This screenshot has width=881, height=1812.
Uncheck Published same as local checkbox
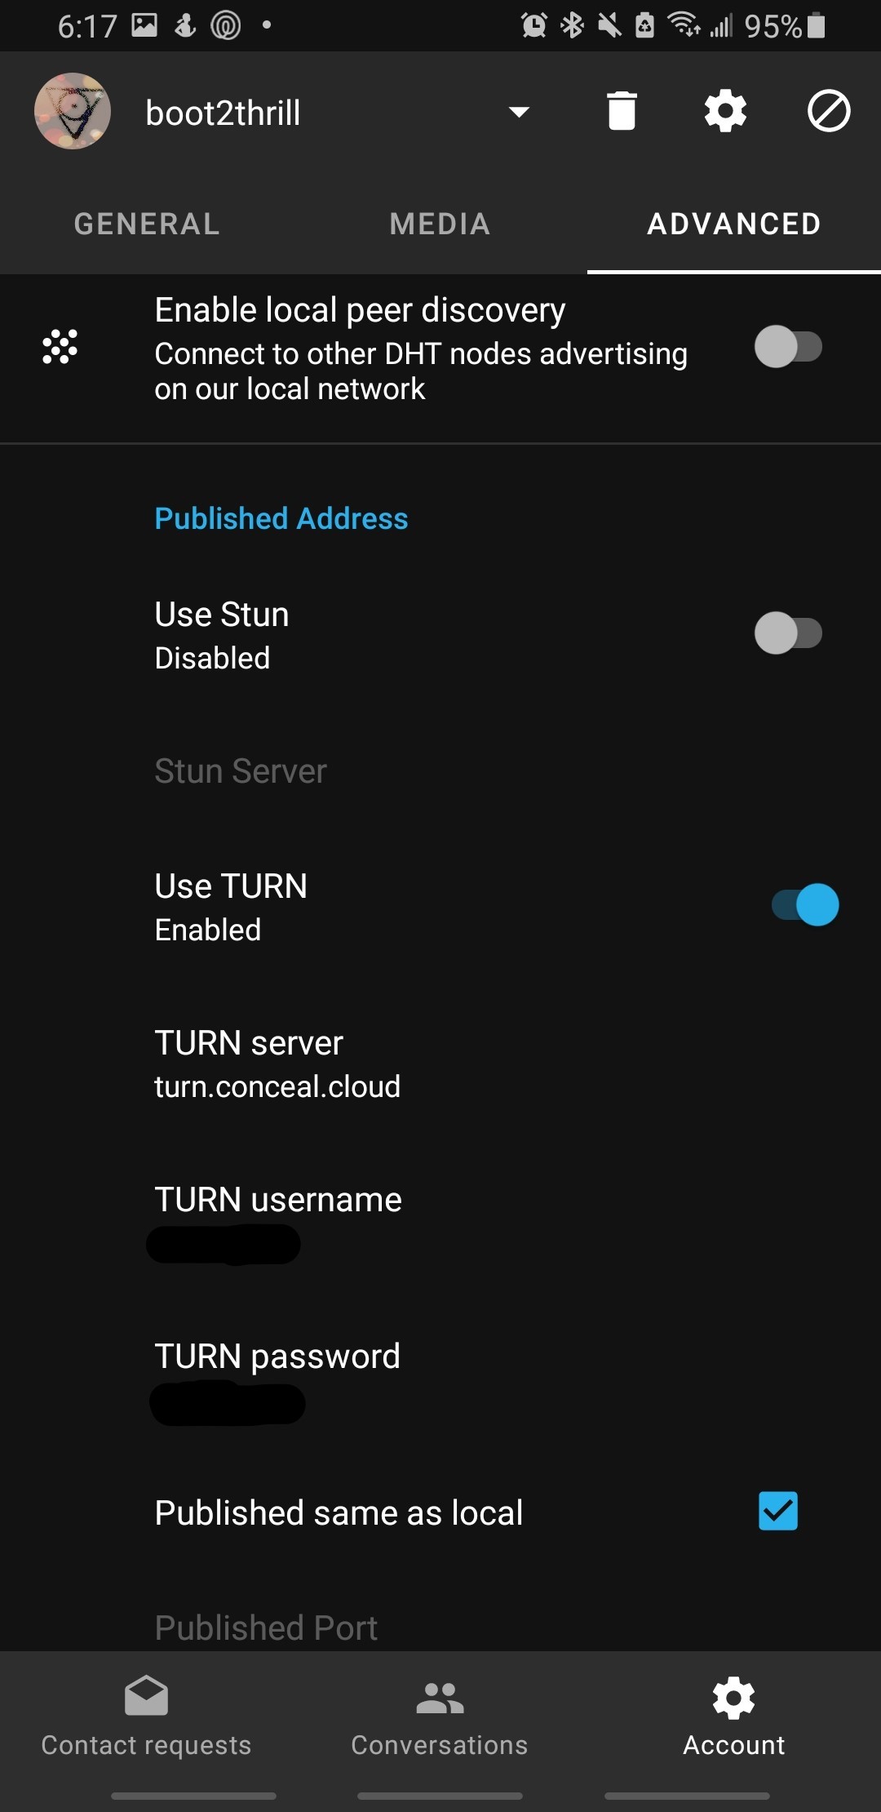coord(778,1511)
